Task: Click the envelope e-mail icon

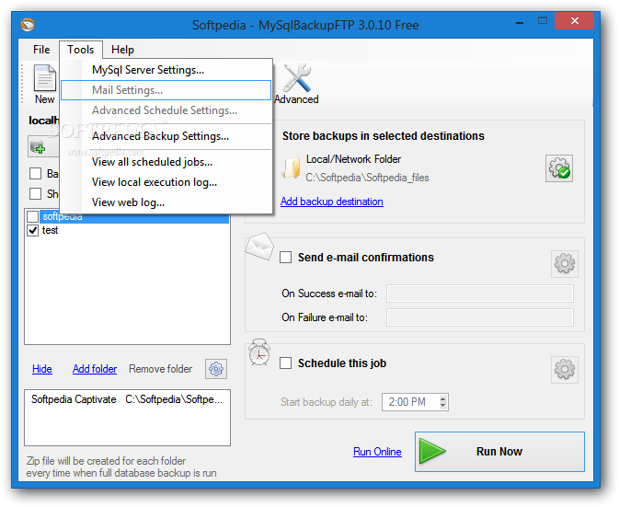Action: pos(259,247)
